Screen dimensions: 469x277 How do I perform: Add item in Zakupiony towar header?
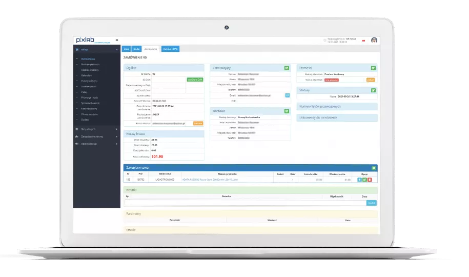tap(374, 168)
